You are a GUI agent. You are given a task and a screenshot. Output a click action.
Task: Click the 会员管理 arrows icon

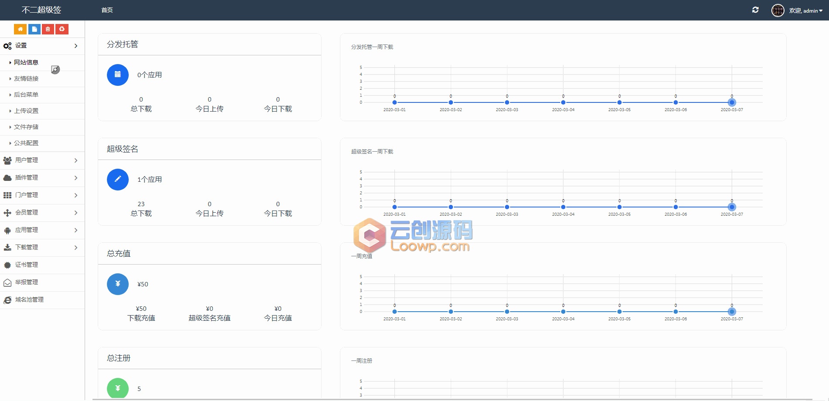[7, 213]
